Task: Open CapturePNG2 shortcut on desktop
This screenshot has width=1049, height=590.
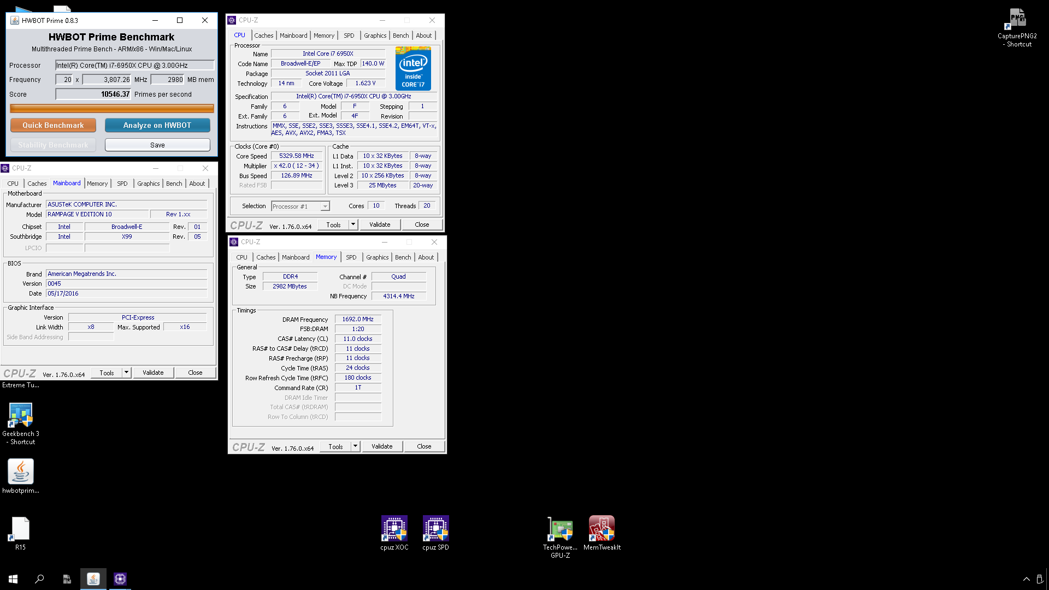Action: point(1017,28)
